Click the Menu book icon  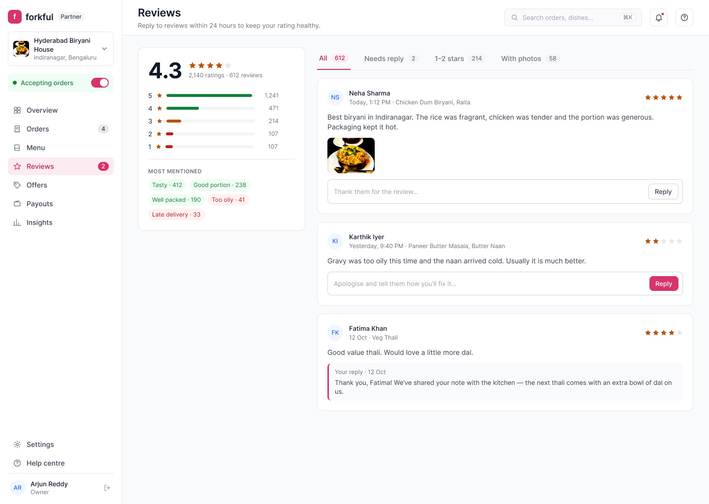tap(17, 148)
